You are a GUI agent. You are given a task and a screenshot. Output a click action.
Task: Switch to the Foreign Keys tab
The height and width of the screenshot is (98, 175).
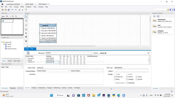coord(42,88)
